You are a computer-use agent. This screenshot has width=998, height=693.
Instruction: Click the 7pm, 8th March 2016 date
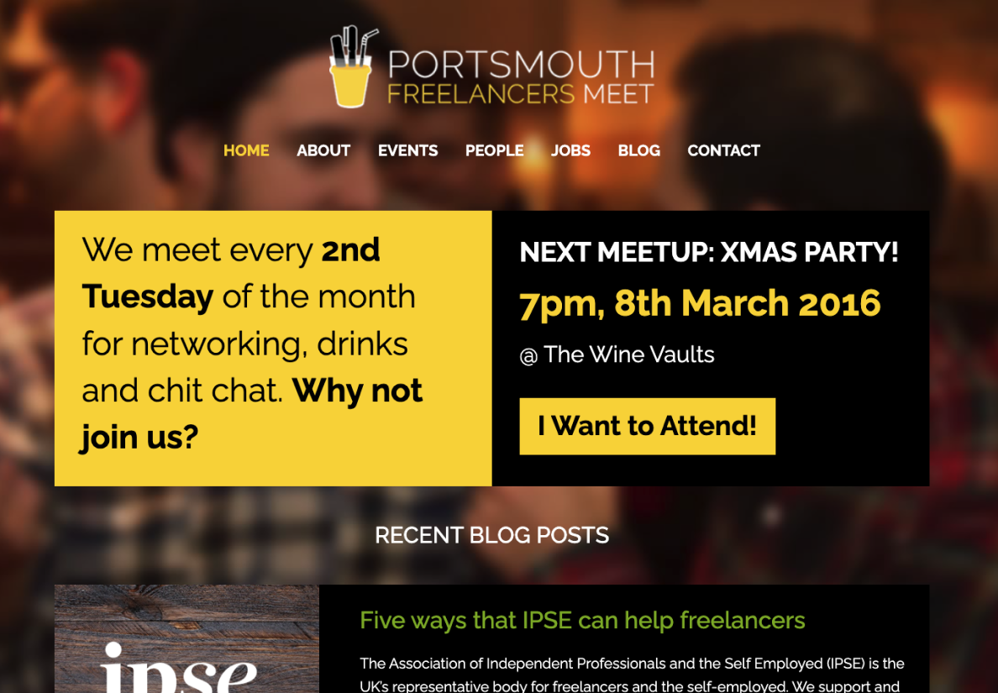[700, 304]
